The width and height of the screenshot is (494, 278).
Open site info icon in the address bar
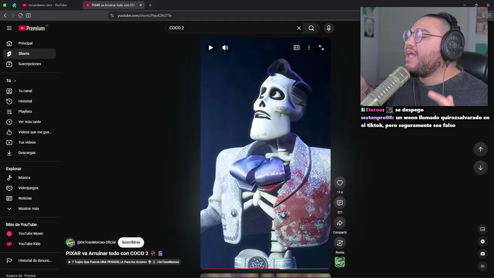pos(112,15)
